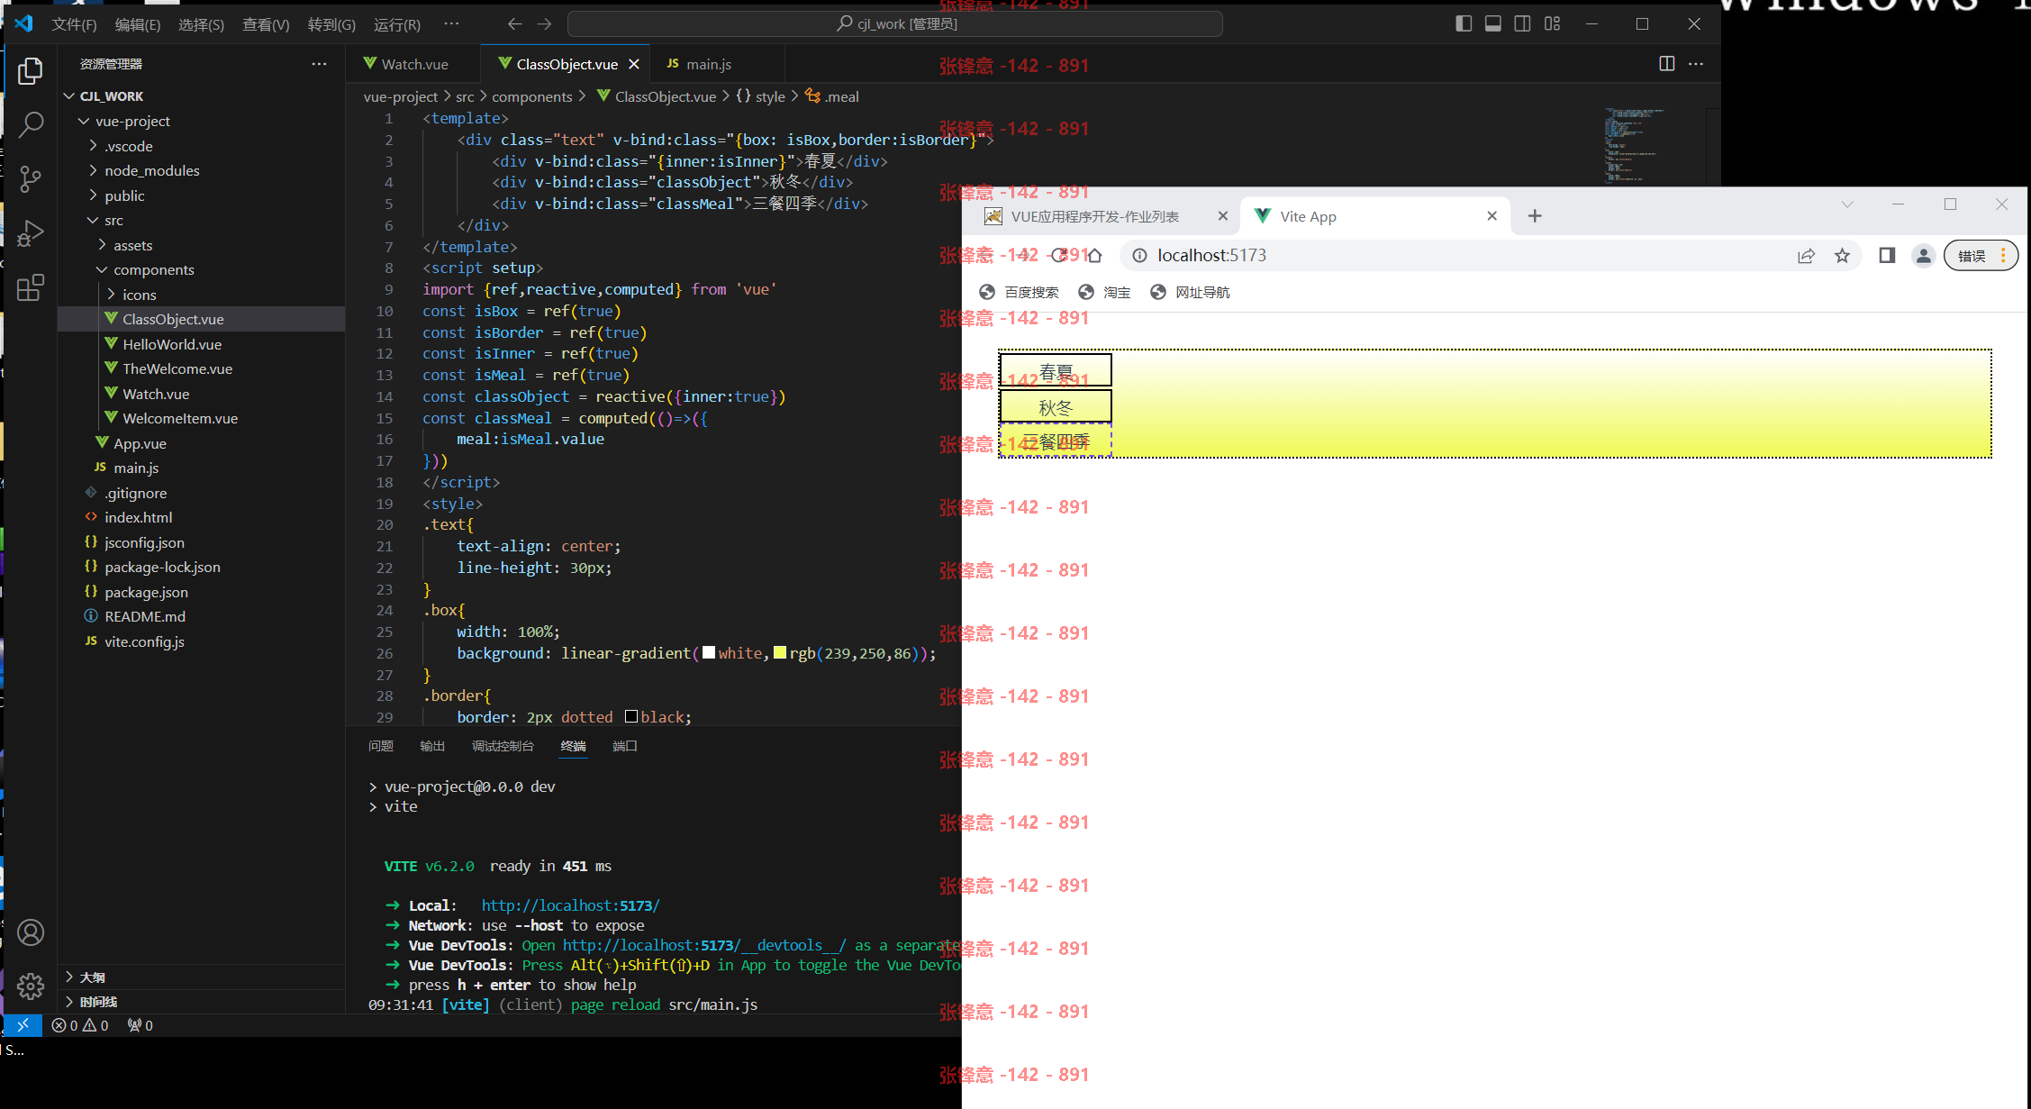The height and width of the screenshot is (1109, 2031).
Task: Toggle the browser side panel
Action: pyautogui.click(x=1887, y=256)
